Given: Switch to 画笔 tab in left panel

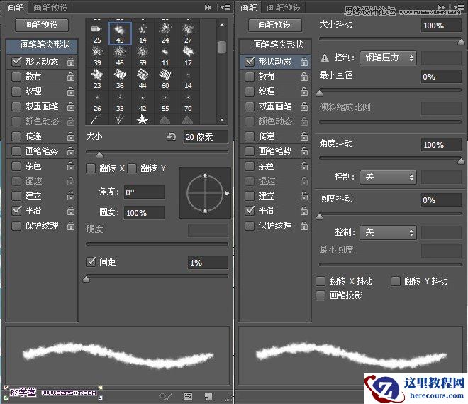Looking at the screenshot, I should tap(15, 8).
